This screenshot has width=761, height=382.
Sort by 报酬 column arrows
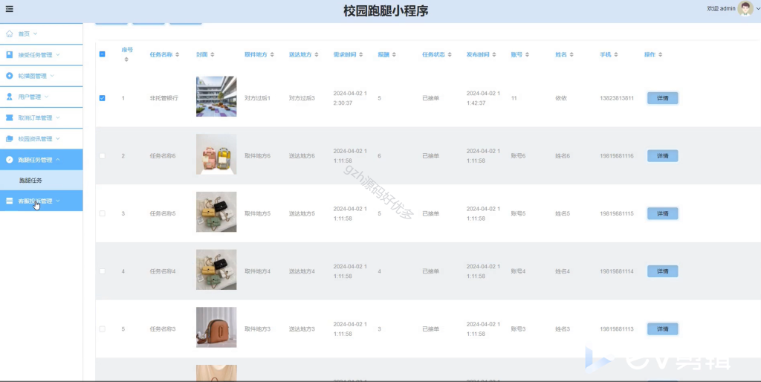(394, 55)
